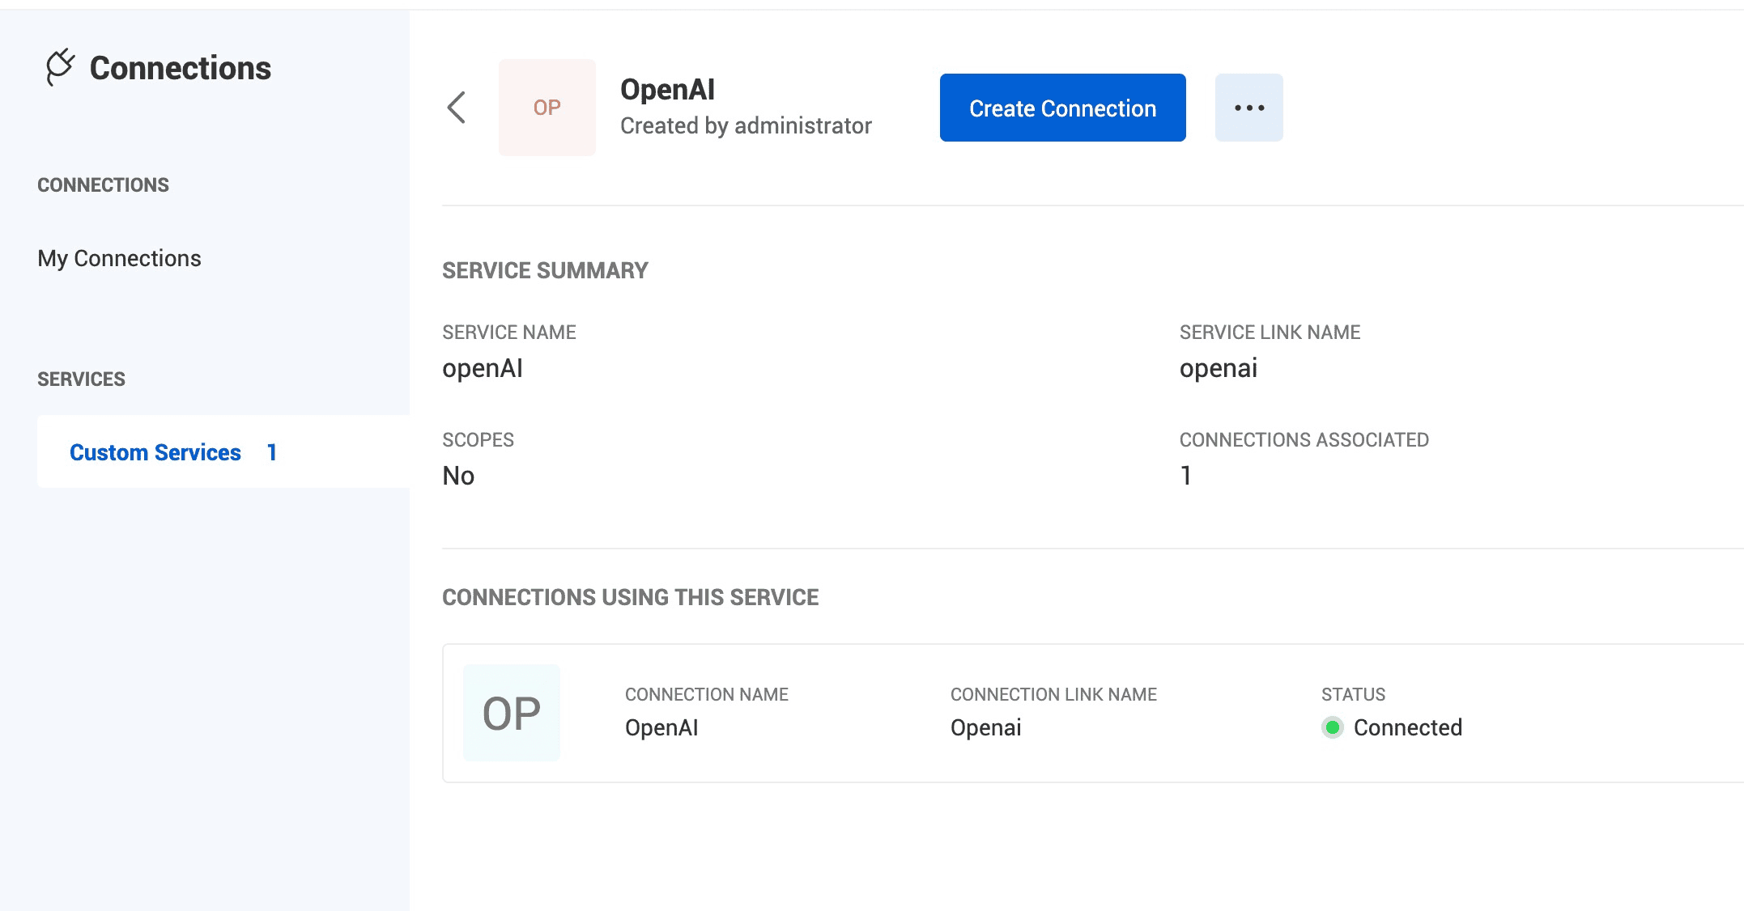Click the green Connected status dot
The image size is (1744, 911).
(1332, 727)
